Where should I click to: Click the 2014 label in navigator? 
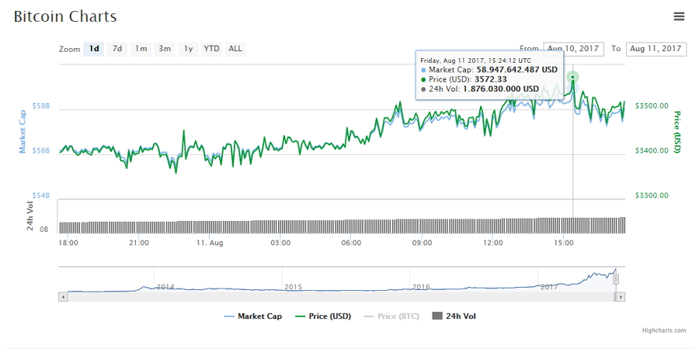pos(165,287)
